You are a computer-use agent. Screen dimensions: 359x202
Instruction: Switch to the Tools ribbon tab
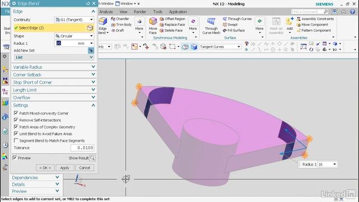158,12
